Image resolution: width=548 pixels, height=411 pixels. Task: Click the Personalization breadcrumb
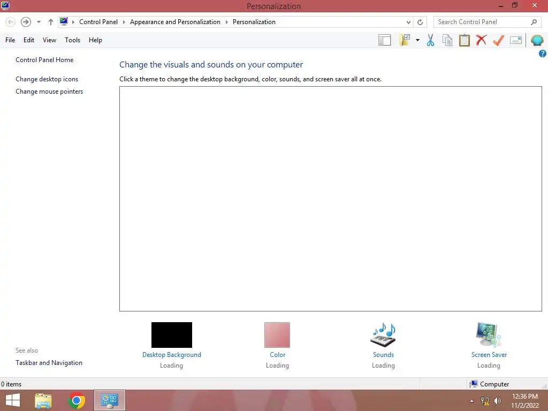(254, 21)
